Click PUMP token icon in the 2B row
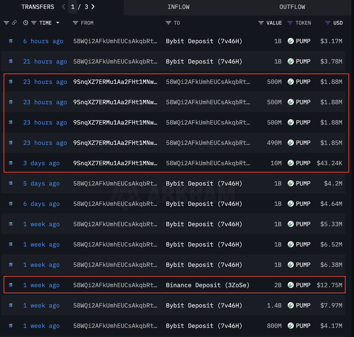The height and width of the screenshot is (337, 354). (x=291, y=285)
